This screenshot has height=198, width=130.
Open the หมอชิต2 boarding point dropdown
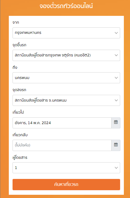click(66, 55)
